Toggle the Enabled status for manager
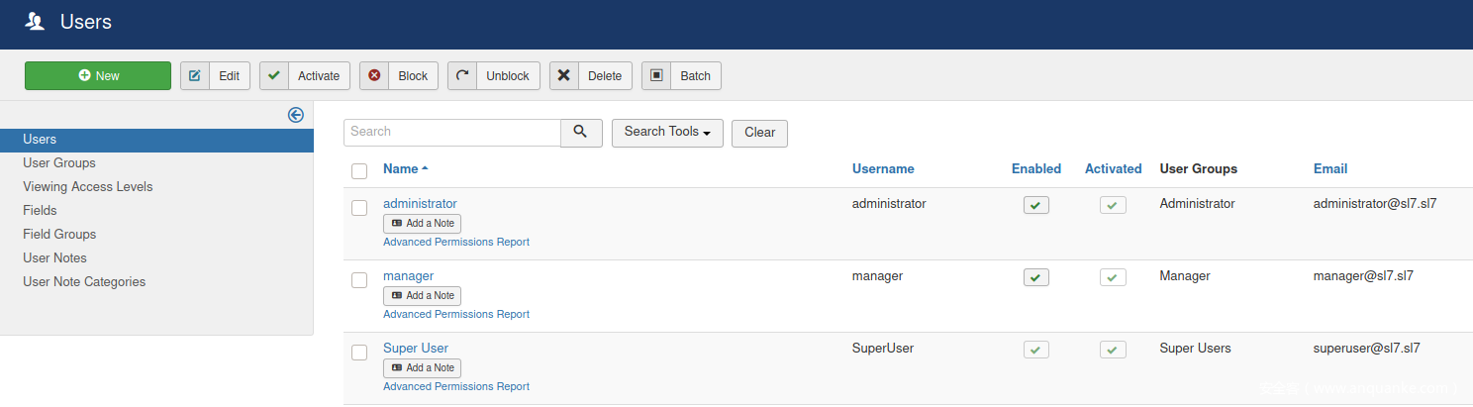This screenshot has height=407, width=1473. 1035,277
